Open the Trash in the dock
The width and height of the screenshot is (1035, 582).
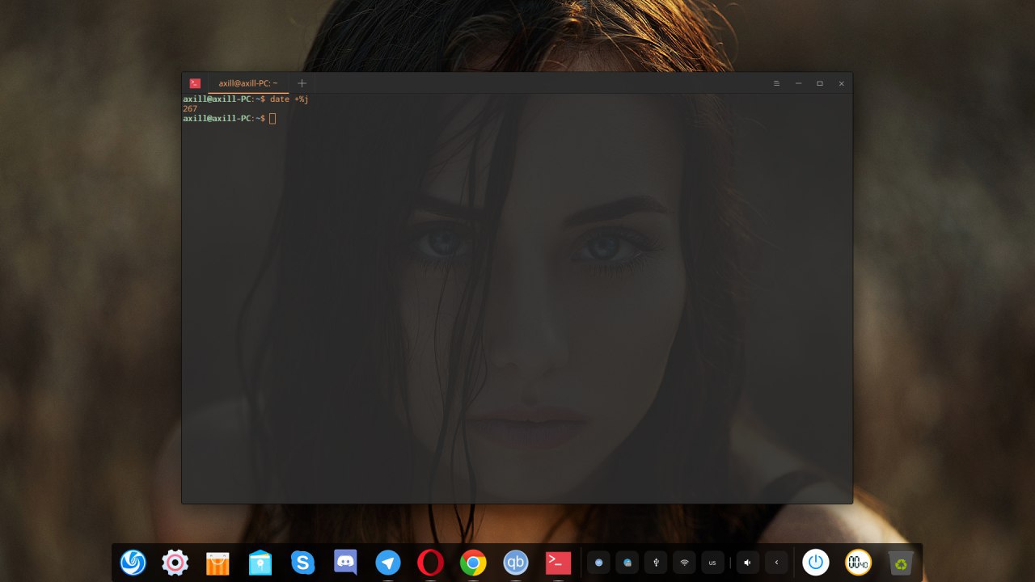[x=901, y=563]
